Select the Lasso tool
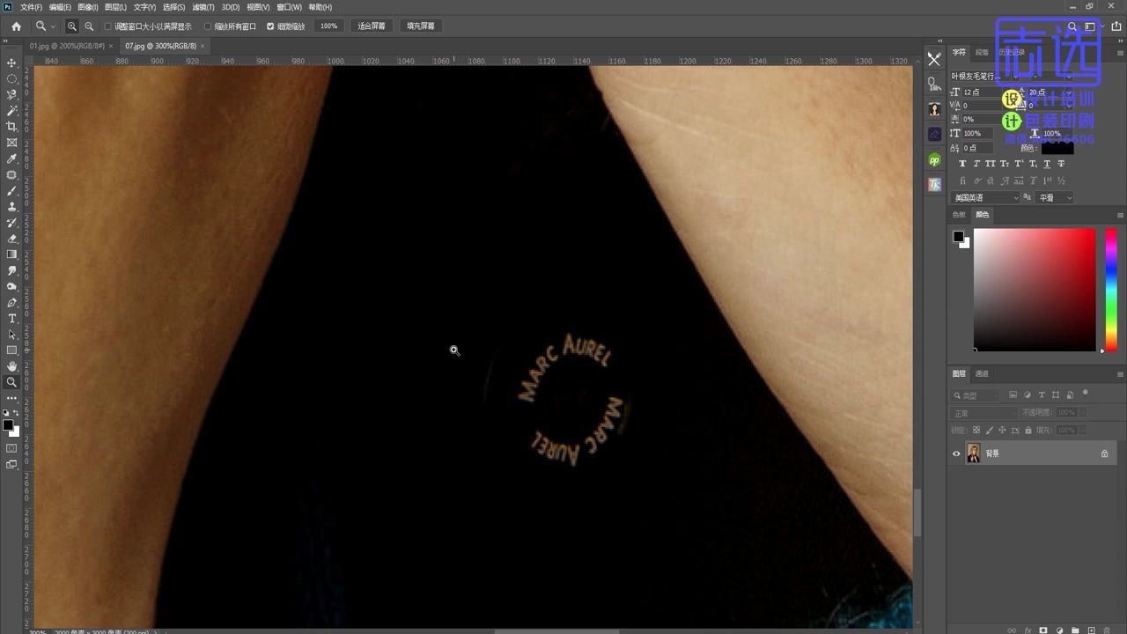This screenshot has height=634, width=1127. [11, 95]
